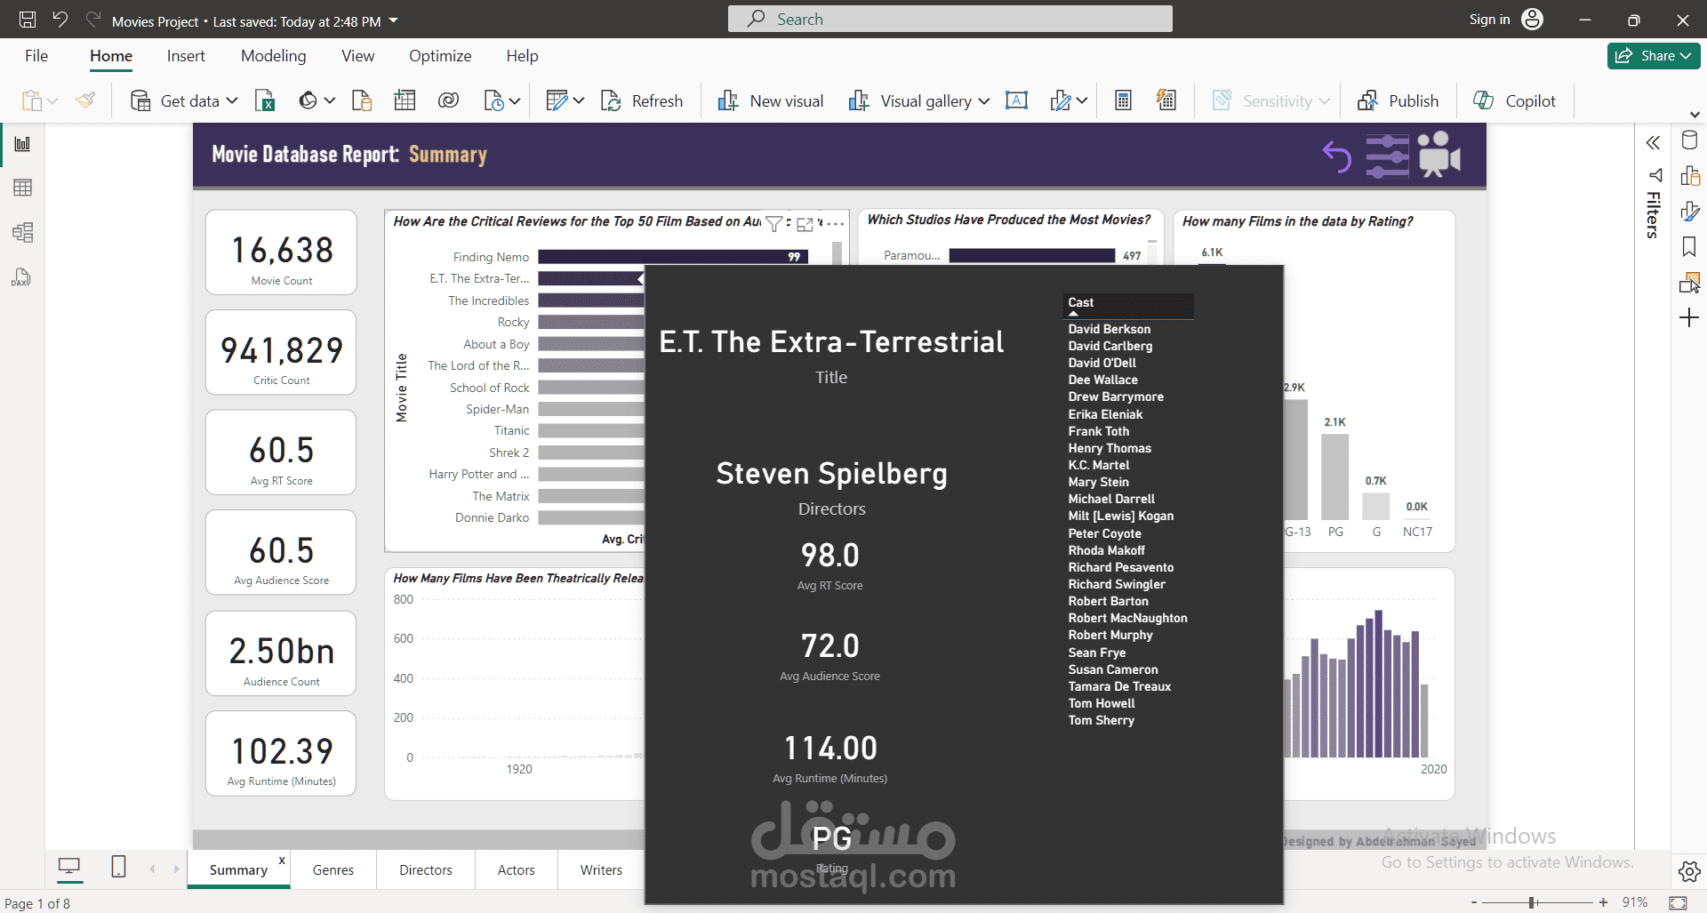Insert a Text box from ribbon
The image size is (1707, 913).
click(1016, 100)
